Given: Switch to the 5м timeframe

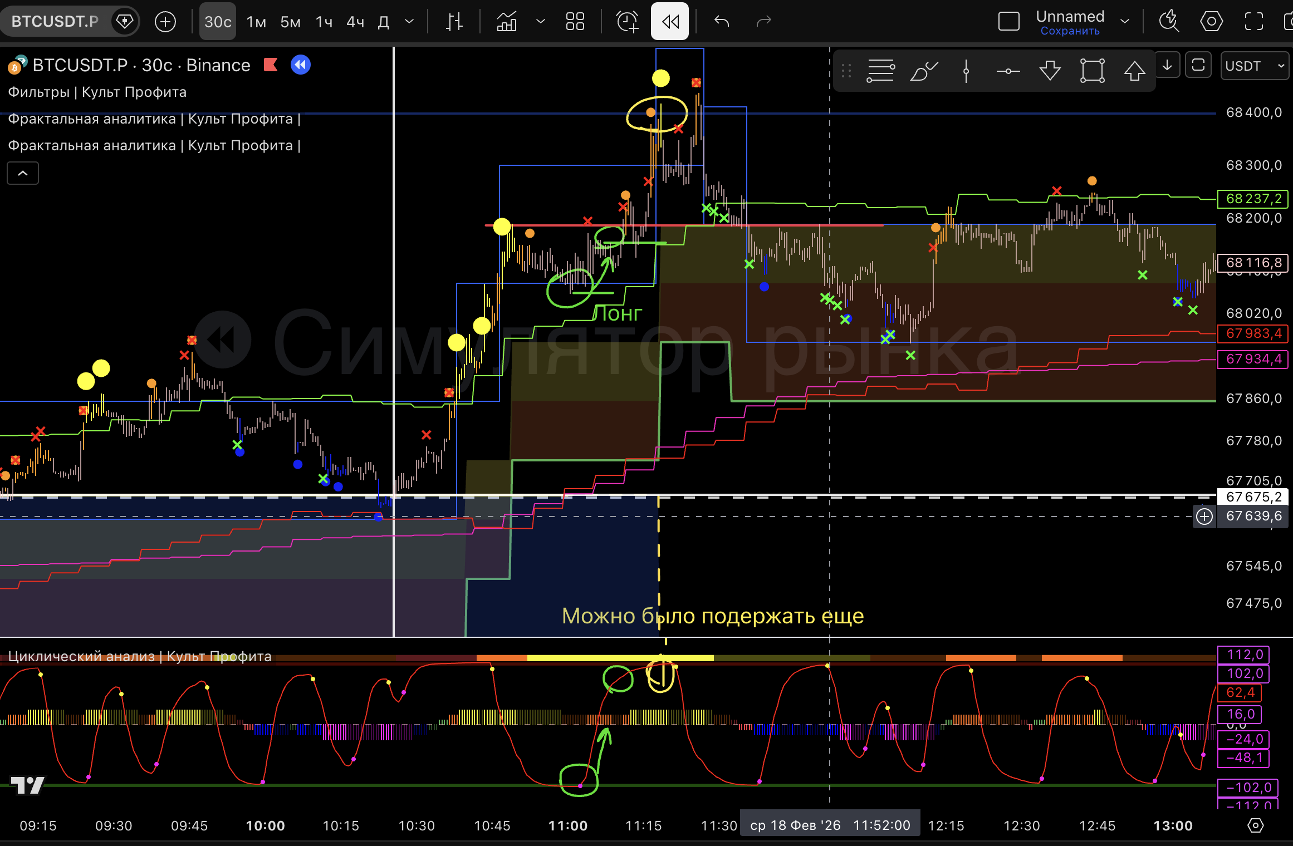Looking at the screenshot, I should [x=290, y=22].
